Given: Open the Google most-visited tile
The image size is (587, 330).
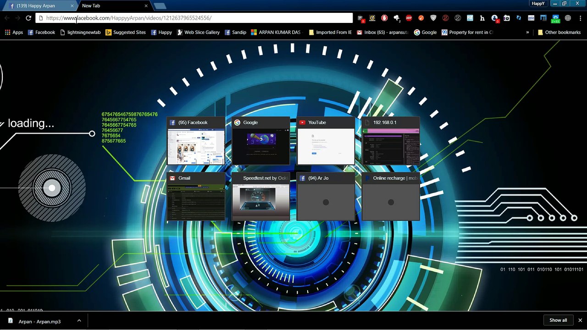Looking at the screenshot, I should [261, 140].
